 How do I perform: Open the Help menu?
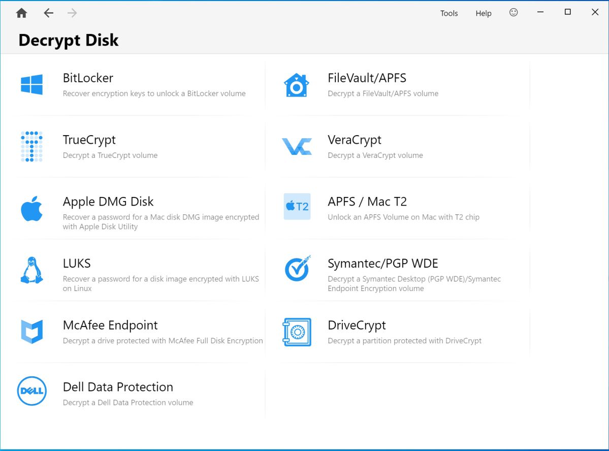[483, 14]
